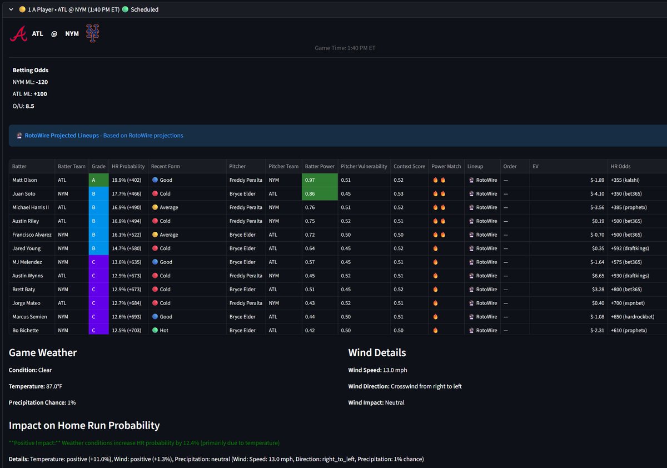Click the 19.9% (+402) HR probability cell
The height and width of the screenshot is (468, 667).
[x=128, y=180]
